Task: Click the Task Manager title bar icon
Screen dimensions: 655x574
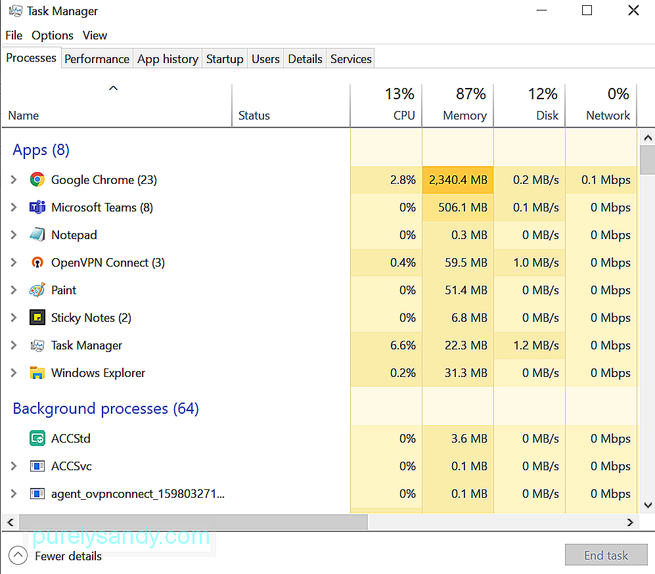Action: tap(16, 11)
